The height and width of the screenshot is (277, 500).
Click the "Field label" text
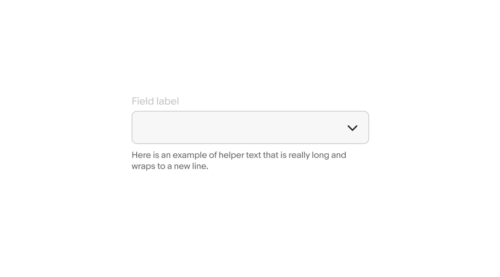tap(155, 101)
